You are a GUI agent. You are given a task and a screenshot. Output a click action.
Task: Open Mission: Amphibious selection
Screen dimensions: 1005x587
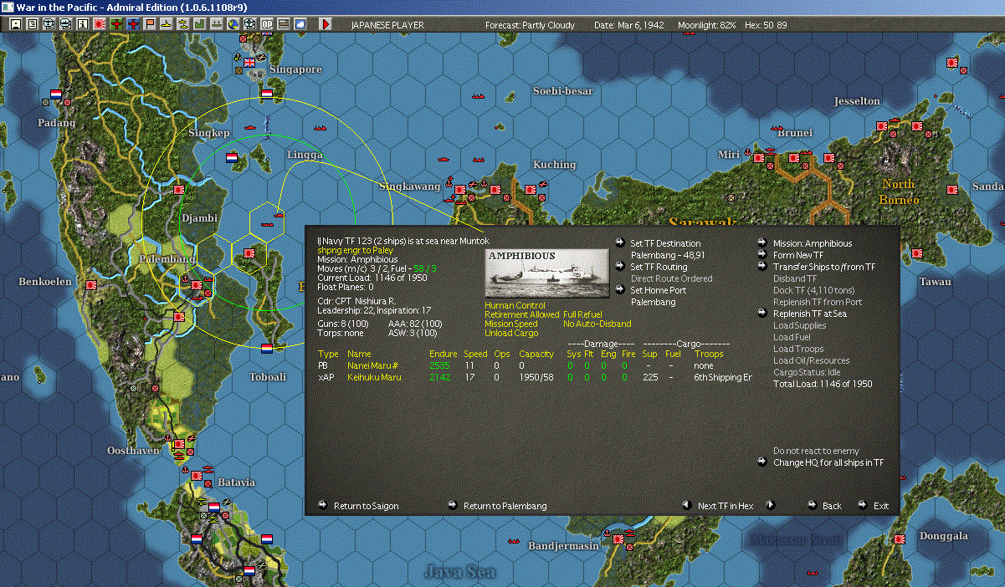coord(813,243)
